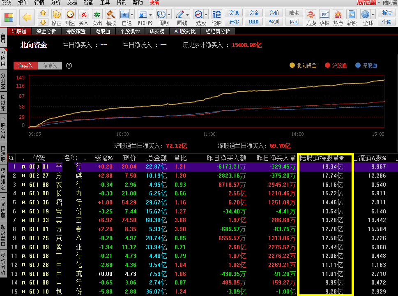Expand the 画线 dropdown arrow
Image resolution: width=398 pixels, height=296 pixels.
188,15
